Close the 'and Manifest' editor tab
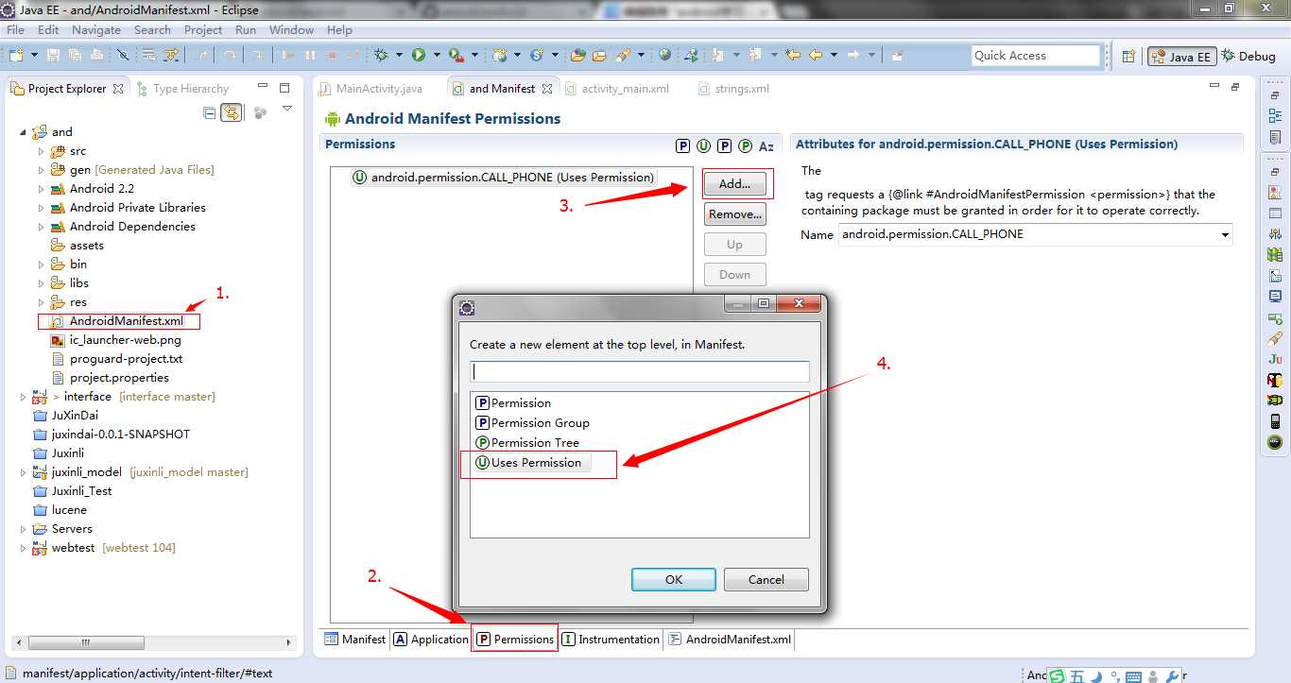 click(547, 89)
